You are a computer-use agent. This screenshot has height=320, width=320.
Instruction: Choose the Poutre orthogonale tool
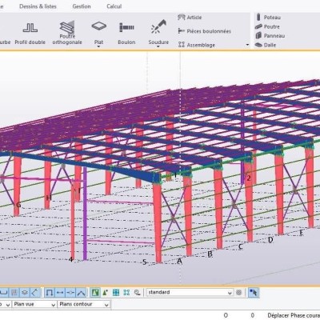coord(67,33)
